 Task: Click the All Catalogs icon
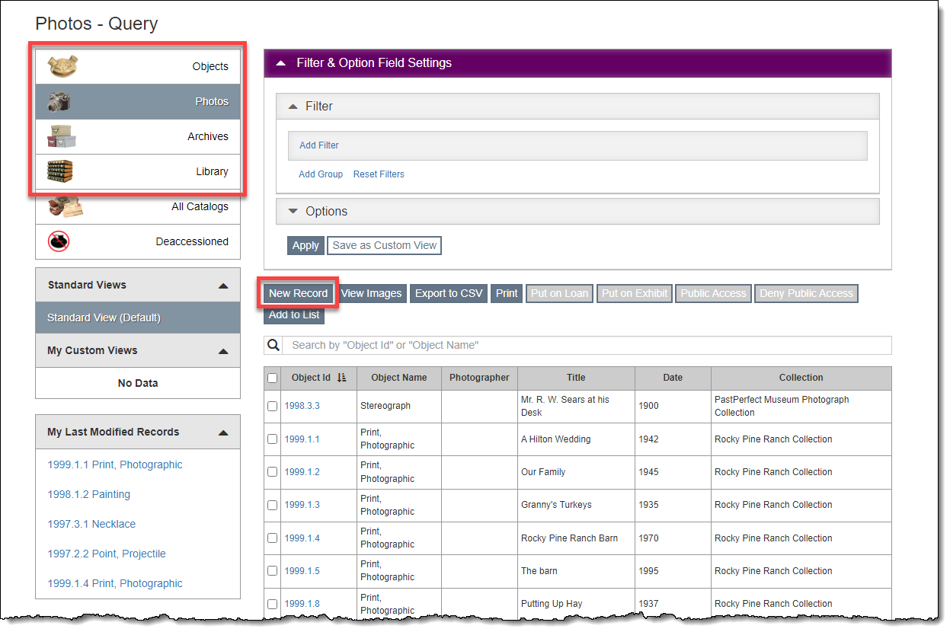(x=65, y=206)
